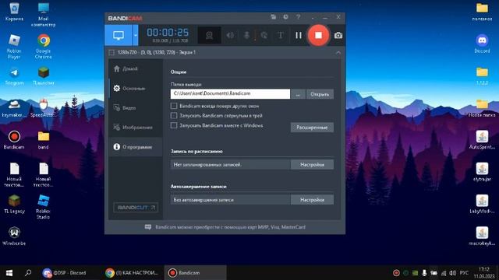Select the Google Chrome desktop icon

click(44, 47)
